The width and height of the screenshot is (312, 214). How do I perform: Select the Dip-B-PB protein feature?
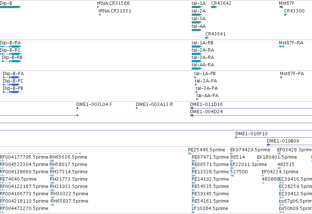click(x=11, y=92)
